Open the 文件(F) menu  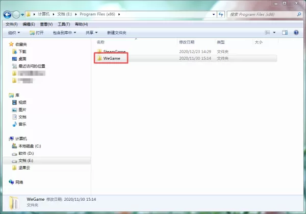click(x=12, y=24)
